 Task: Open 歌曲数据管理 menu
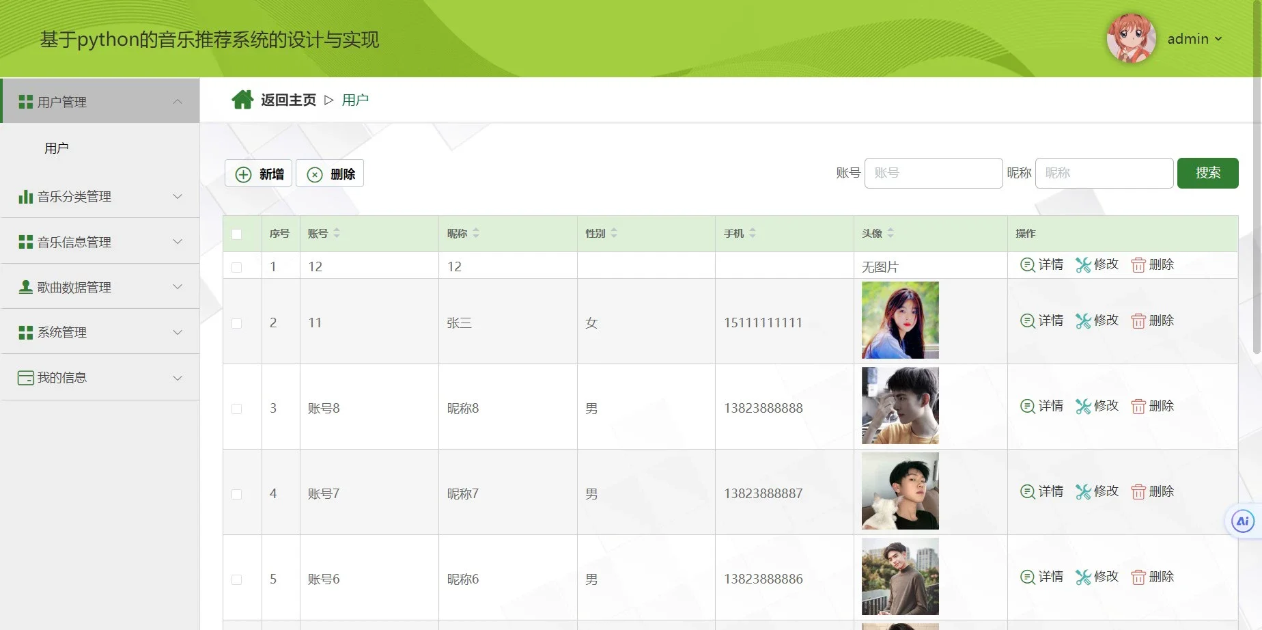point(100,287)
